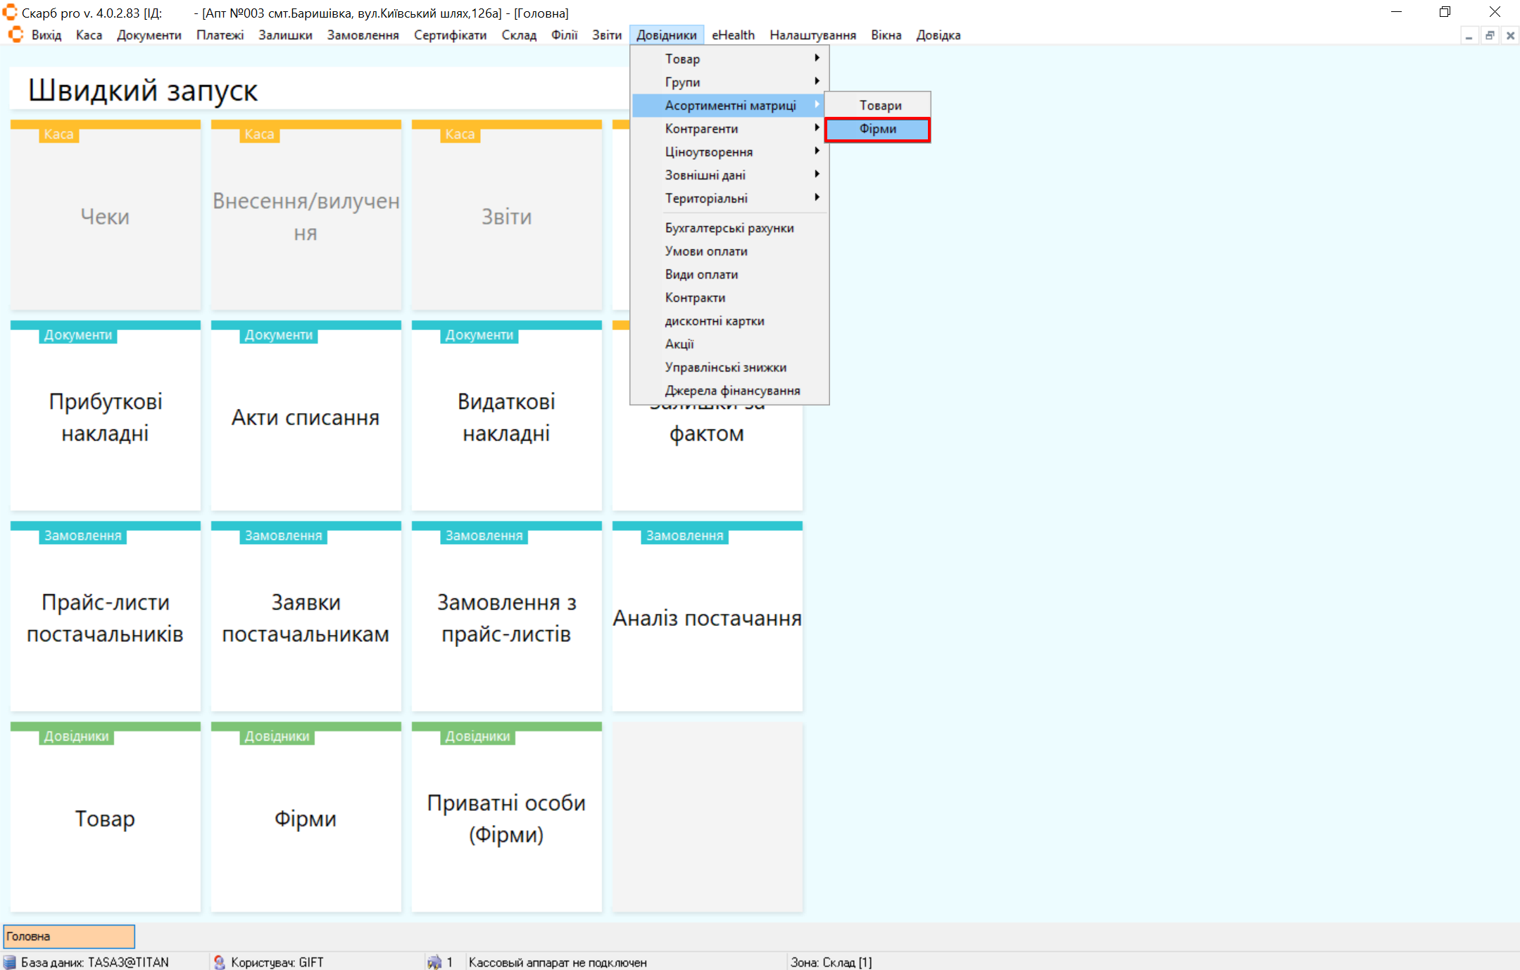The height and width of the screenshot is (970, 1520).
Task: Click the user icon beside Користувач: GIFT
Action: pos(219,962)
